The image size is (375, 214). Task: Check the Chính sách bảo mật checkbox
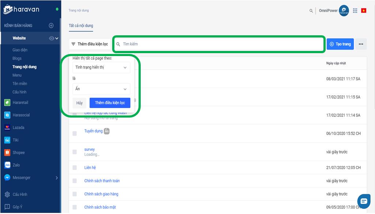point(75,207)
